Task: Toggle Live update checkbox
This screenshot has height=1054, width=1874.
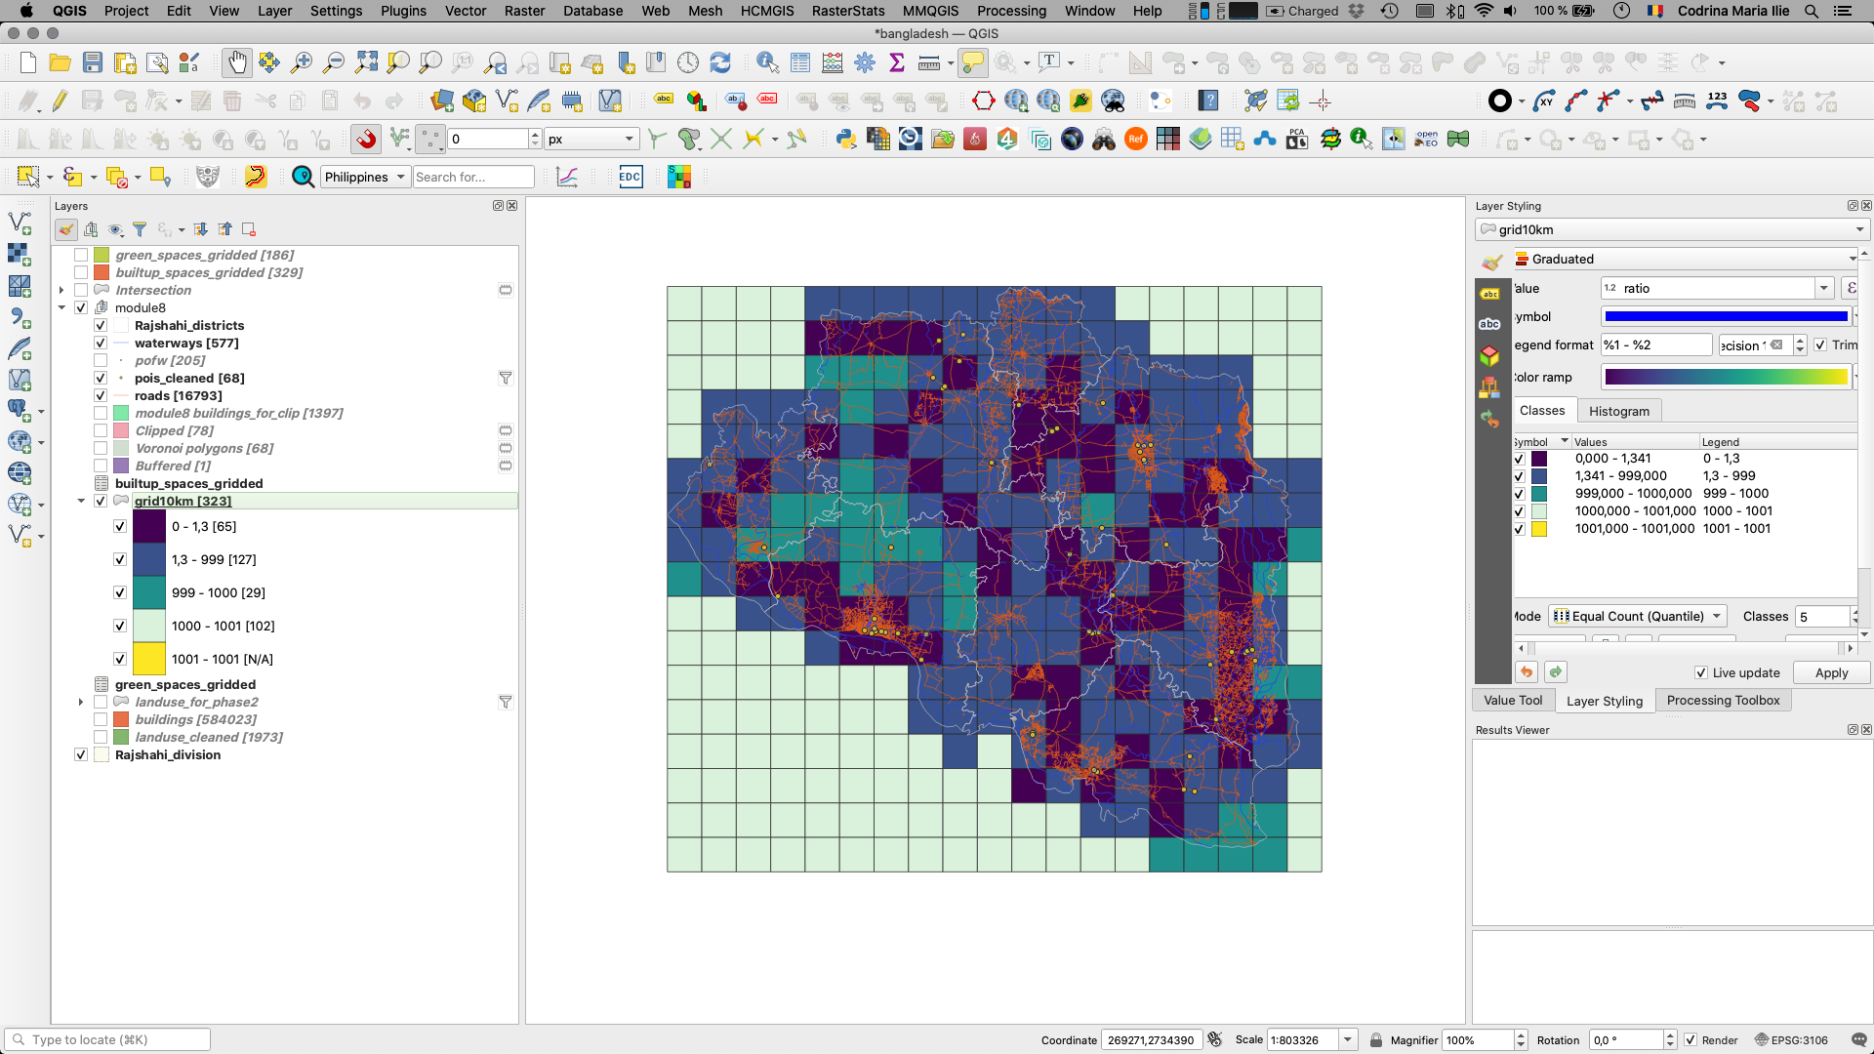Action: (x=1701, y=673)
